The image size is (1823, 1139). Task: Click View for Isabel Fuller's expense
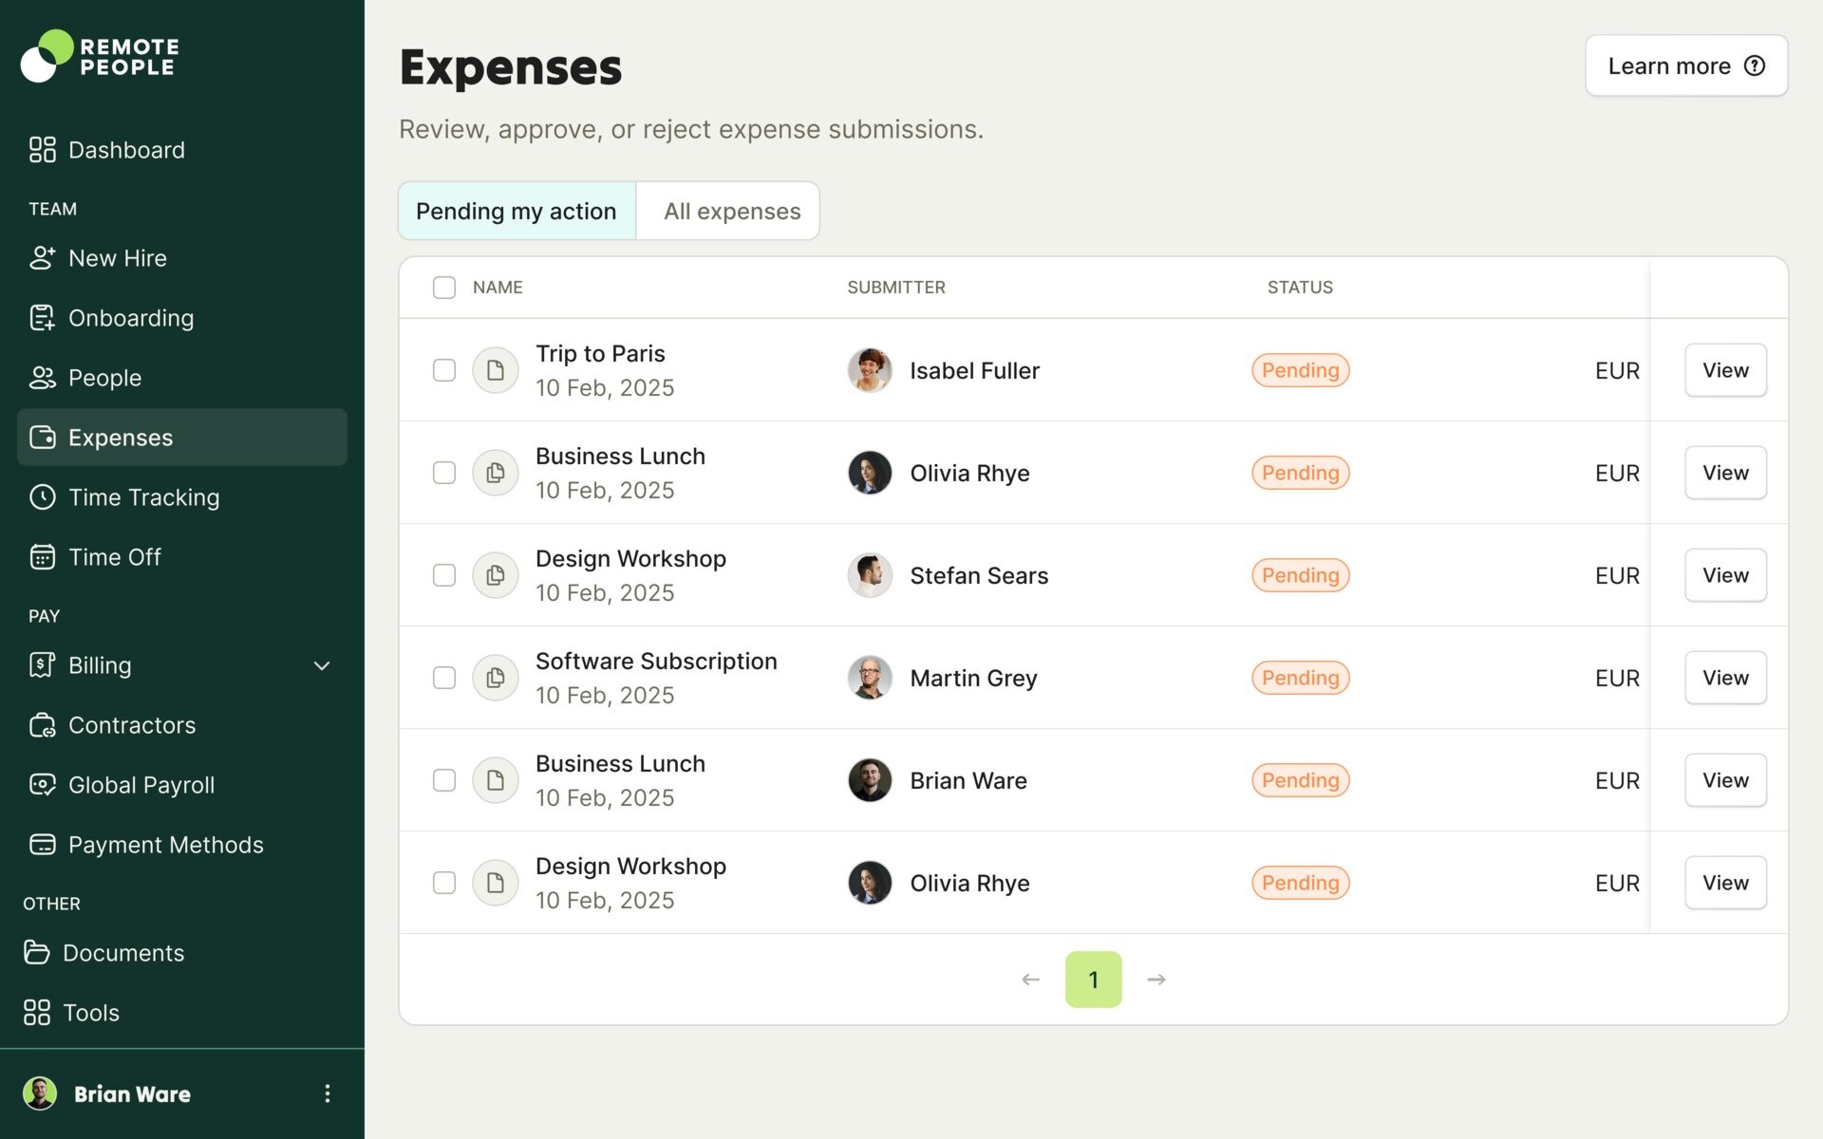click(1724, 370)
